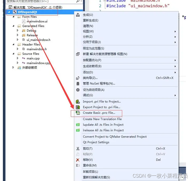Expand the main.cpp node
The width and height of the screenshot is (192, 181).
[18, 58]
